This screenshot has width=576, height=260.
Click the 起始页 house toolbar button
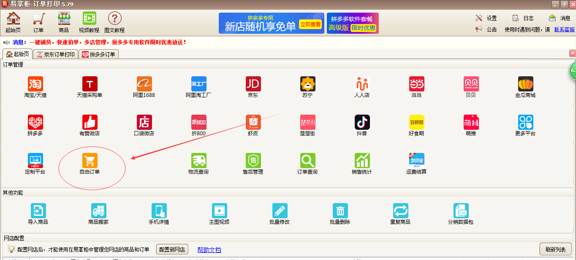(x=13, y=22)
